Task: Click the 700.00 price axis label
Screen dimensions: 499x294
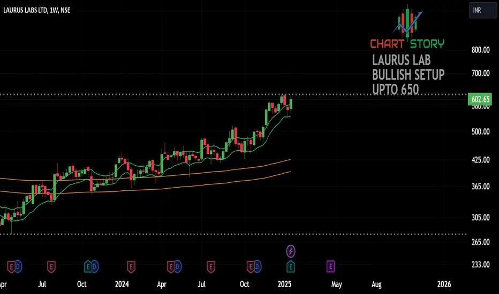Action: click(481, 73)
